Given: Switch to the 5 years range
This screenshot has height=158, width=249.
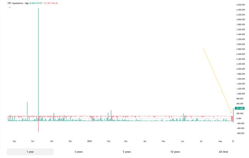Looking at the screenshot, I should (127, 152).
